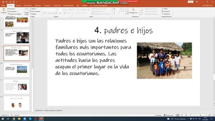Open Clipboard group dialog launcher
Screen dimensions: 215x121
[22, 16]
